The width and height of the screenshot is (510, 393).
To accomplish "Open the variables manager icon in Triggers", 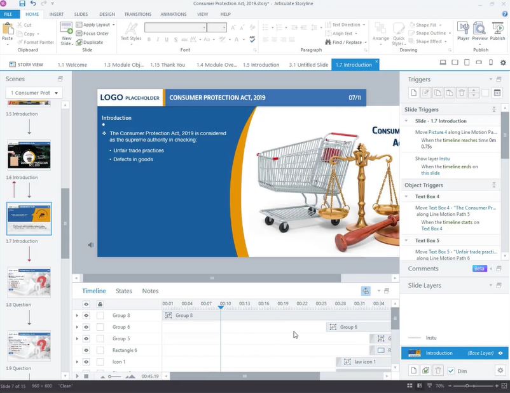I will click(x=497, y=93).
